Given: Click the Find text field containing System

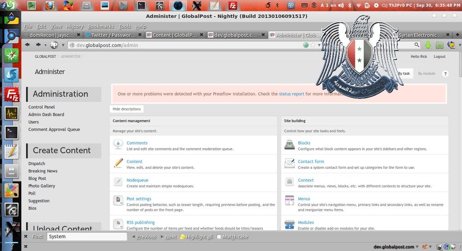Looking at the screenshot, I should [87, 236].
